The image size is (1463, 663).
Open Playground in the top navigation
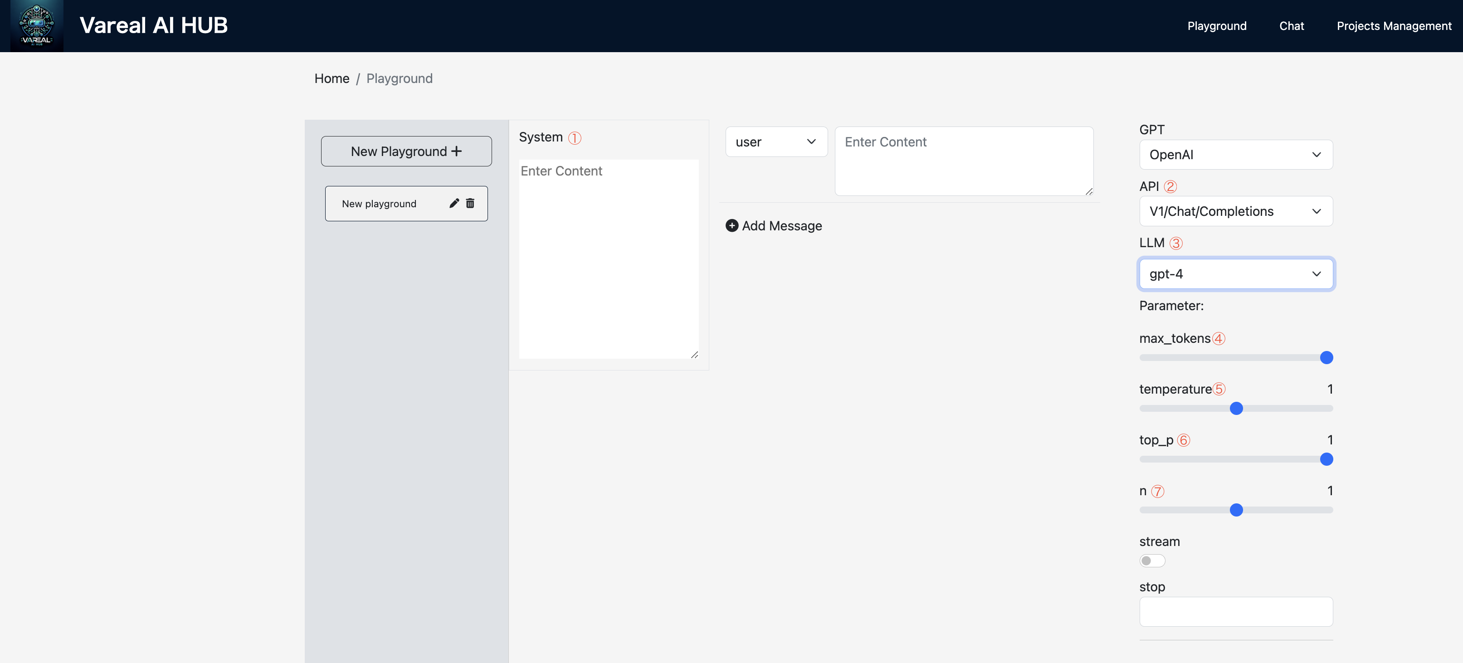tap(1216, 26)
